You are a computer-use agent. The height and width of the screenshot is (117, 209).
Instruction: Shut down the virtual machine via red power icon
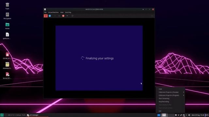(63, 16)
